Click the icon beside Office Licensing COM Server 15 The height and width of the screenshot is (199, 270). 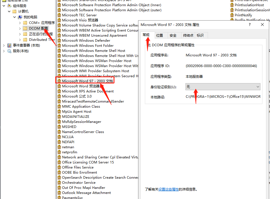click(59, 162)
